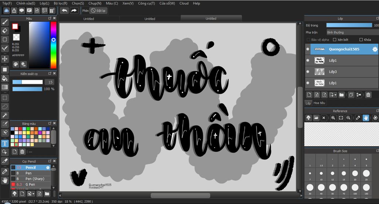This screenshot has width=379, height=204.
Task: Check the Xén bớt checkbox
Action: (335, 40)
